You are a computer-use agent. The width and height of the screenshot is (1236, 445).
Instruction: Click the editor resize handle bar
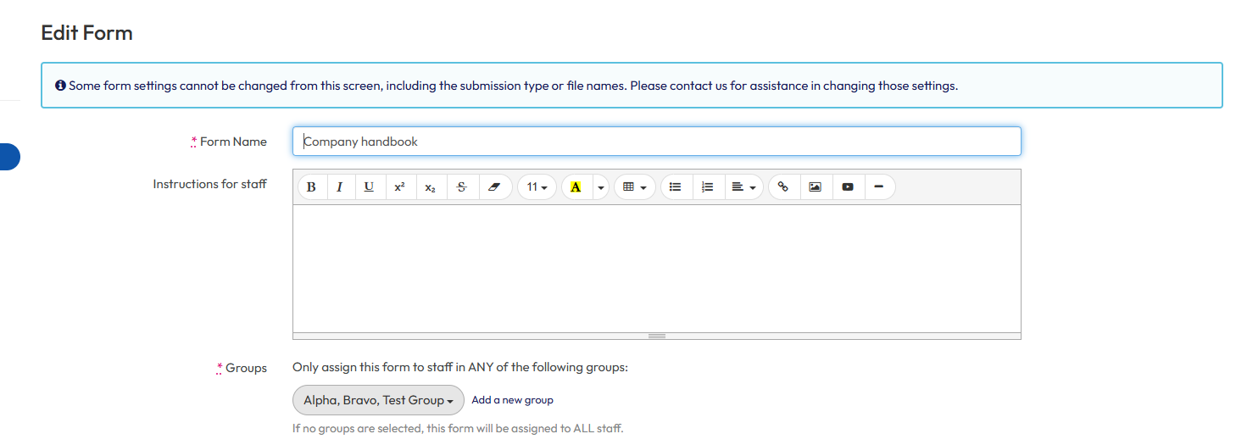657,336
